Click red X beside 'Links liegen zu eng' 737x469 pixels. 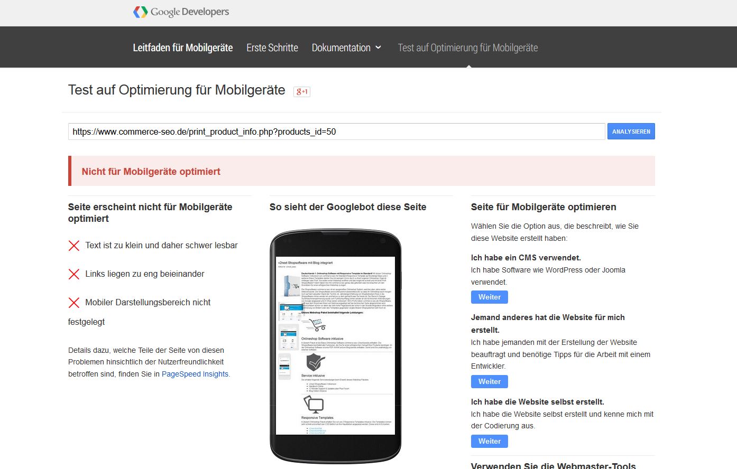pyautogui.click(x=74, y=274)
